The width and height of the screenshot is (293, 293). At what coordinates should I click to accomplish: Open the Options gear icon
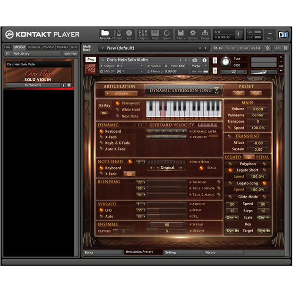[x=193, y=34]
